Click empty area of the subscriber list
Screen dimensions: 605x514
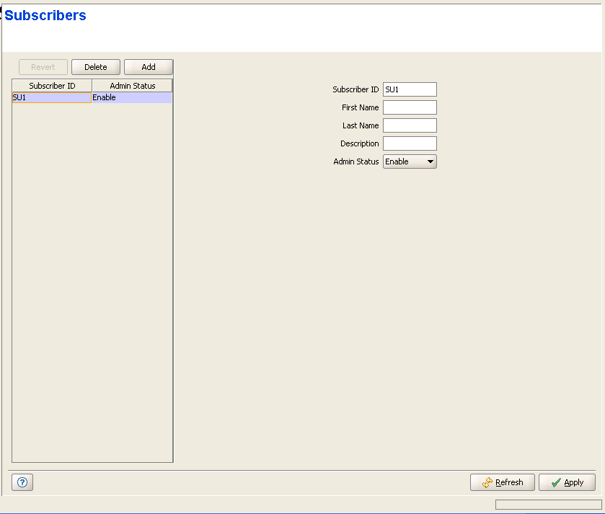pyautogui.click(x=92, y=288)
